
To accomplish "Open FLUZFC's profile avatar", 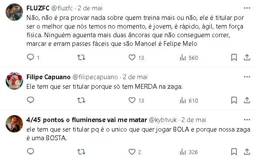I will click(14, 12).
